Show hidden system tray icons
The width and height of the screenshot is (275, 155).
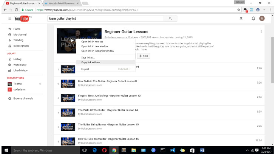[247, 150]
